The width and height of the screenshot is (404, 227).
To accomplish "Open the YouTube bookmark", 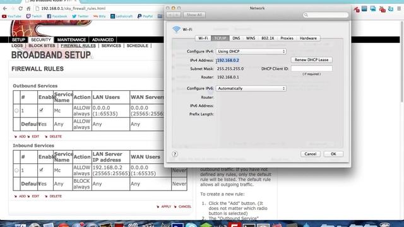I will coord(11,16).
